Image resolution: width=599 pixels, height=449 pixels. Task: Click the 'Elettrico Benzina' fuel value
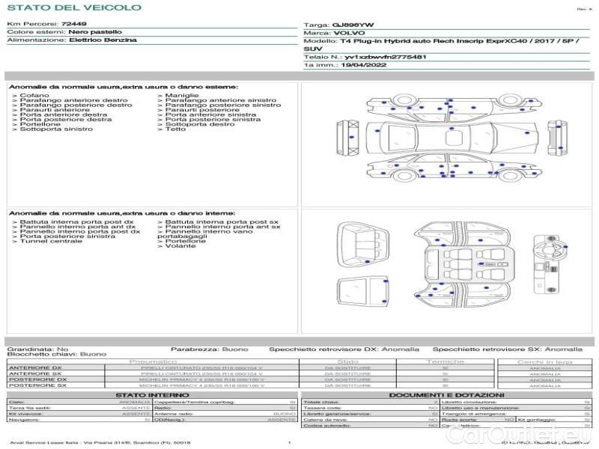tap(103, 40)
